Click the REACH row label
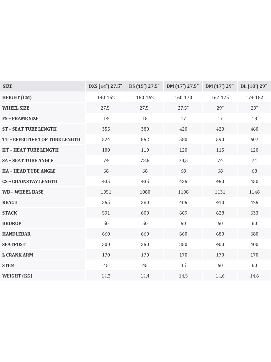Viewport: 271px width, 362px height. point(10,202)
